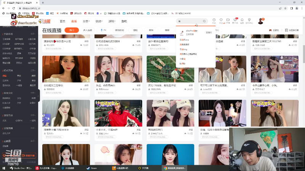
Task: Expand the 视频 video dropdown
Action: pyautogui.click(x=99, y=21)
